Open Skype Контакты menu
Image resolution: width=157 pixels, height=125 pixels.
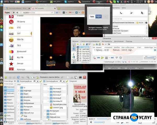116,8
